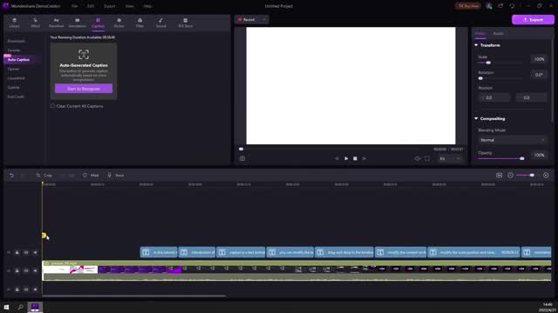The width and height of the screenshot is (558, 313).
Task: Open the support headset icon
Action: point(512,6)
